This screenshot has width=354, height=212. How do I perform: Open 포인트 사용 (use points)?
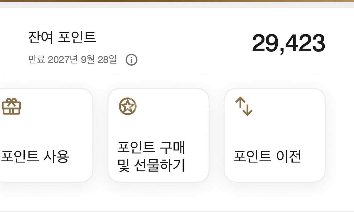tap(35, 156)
